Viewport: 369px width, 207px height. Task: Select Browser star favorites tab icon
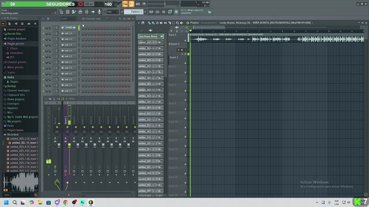click(x=35, y=24)
